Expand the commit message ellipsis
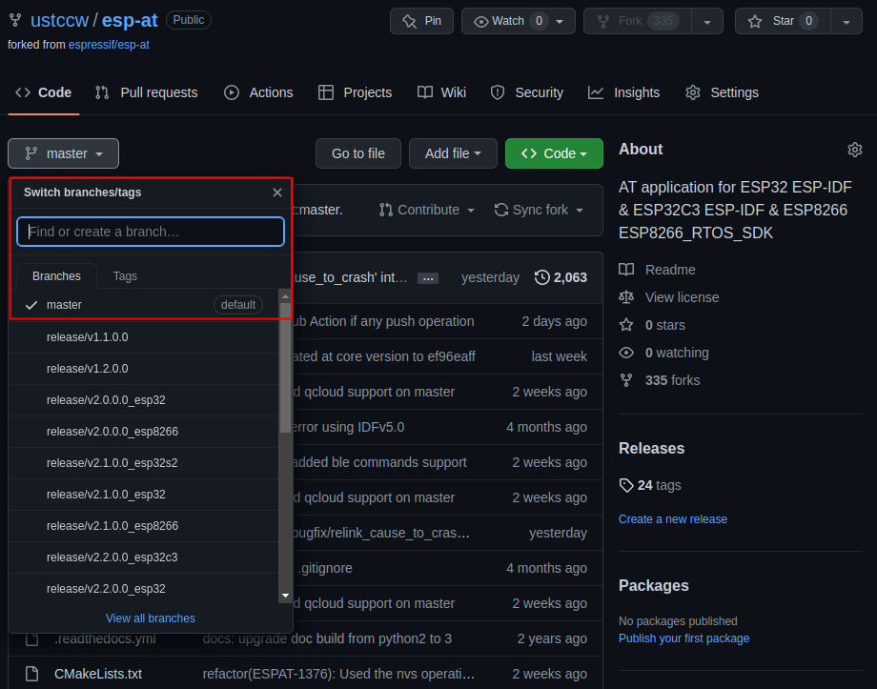 427,277
